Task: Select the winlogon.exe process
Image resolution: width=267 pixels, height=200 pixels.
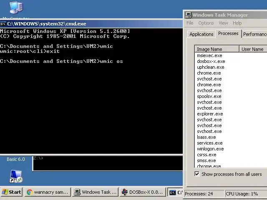Action: tap(210, 149)
